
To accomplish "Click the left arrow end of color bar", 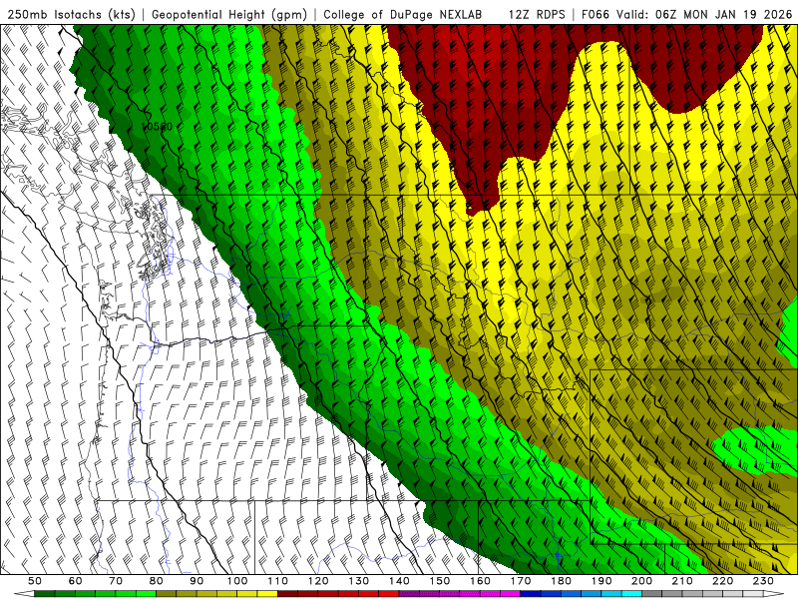I will 24,594.
